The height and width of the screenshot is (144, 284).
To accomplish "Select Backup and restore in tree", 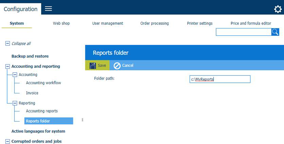I will coord(30,56).
